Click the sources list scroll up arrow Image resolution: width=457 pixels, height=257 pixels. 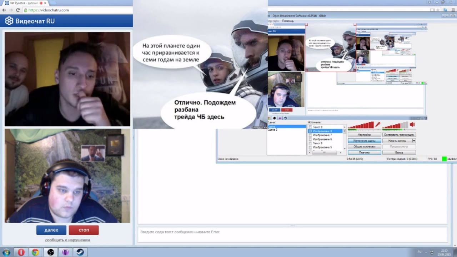point(345,127)
